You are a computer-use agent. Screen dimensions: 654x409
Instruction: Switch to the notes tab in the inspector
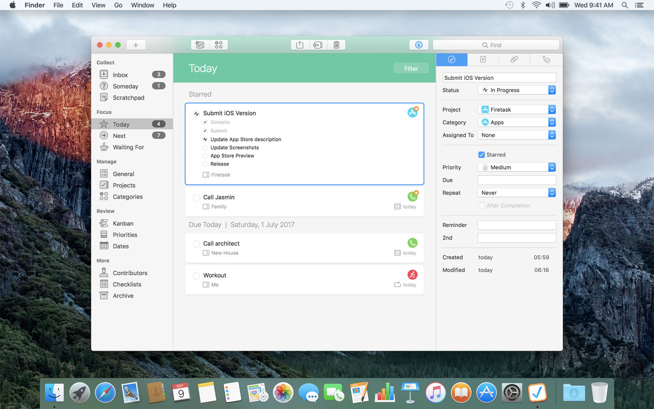(x=483, y=60)
